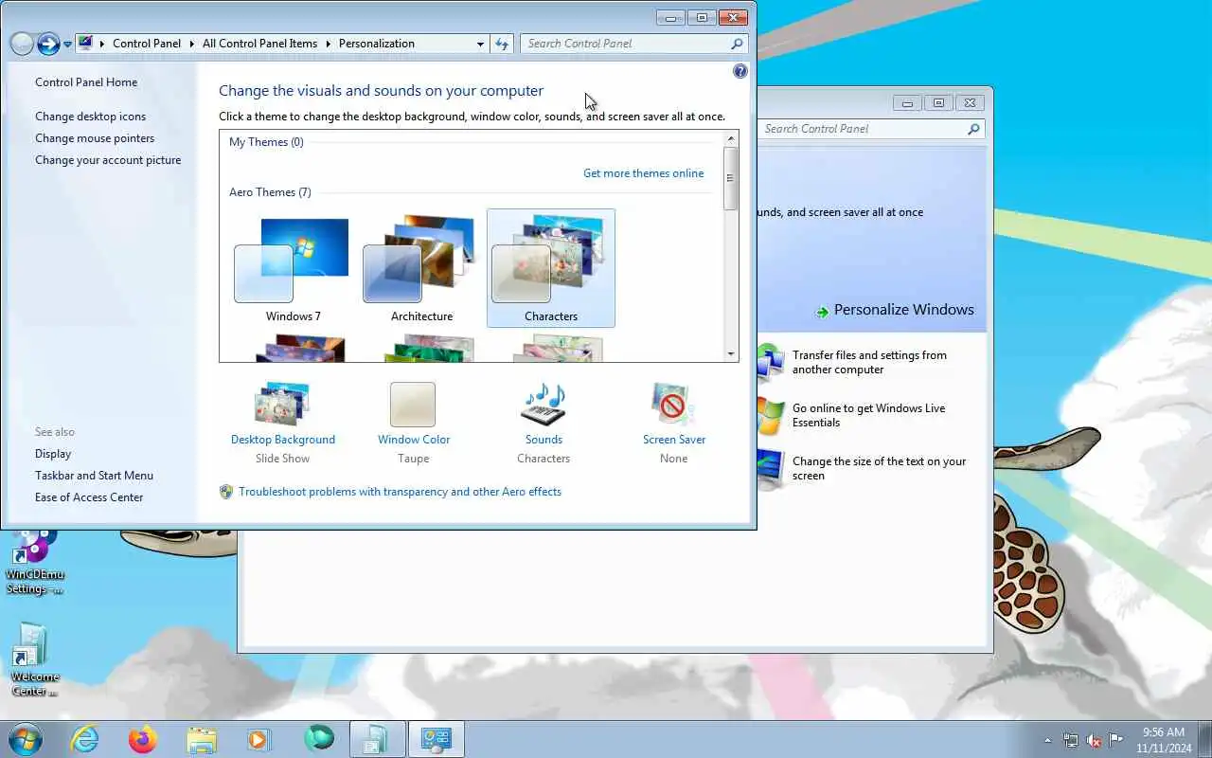
Task: Click the security shield icon beside Troubleshoot link
Action: click(226, 492)
